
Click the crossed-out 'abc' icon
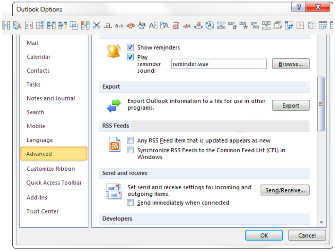point(187,26)
